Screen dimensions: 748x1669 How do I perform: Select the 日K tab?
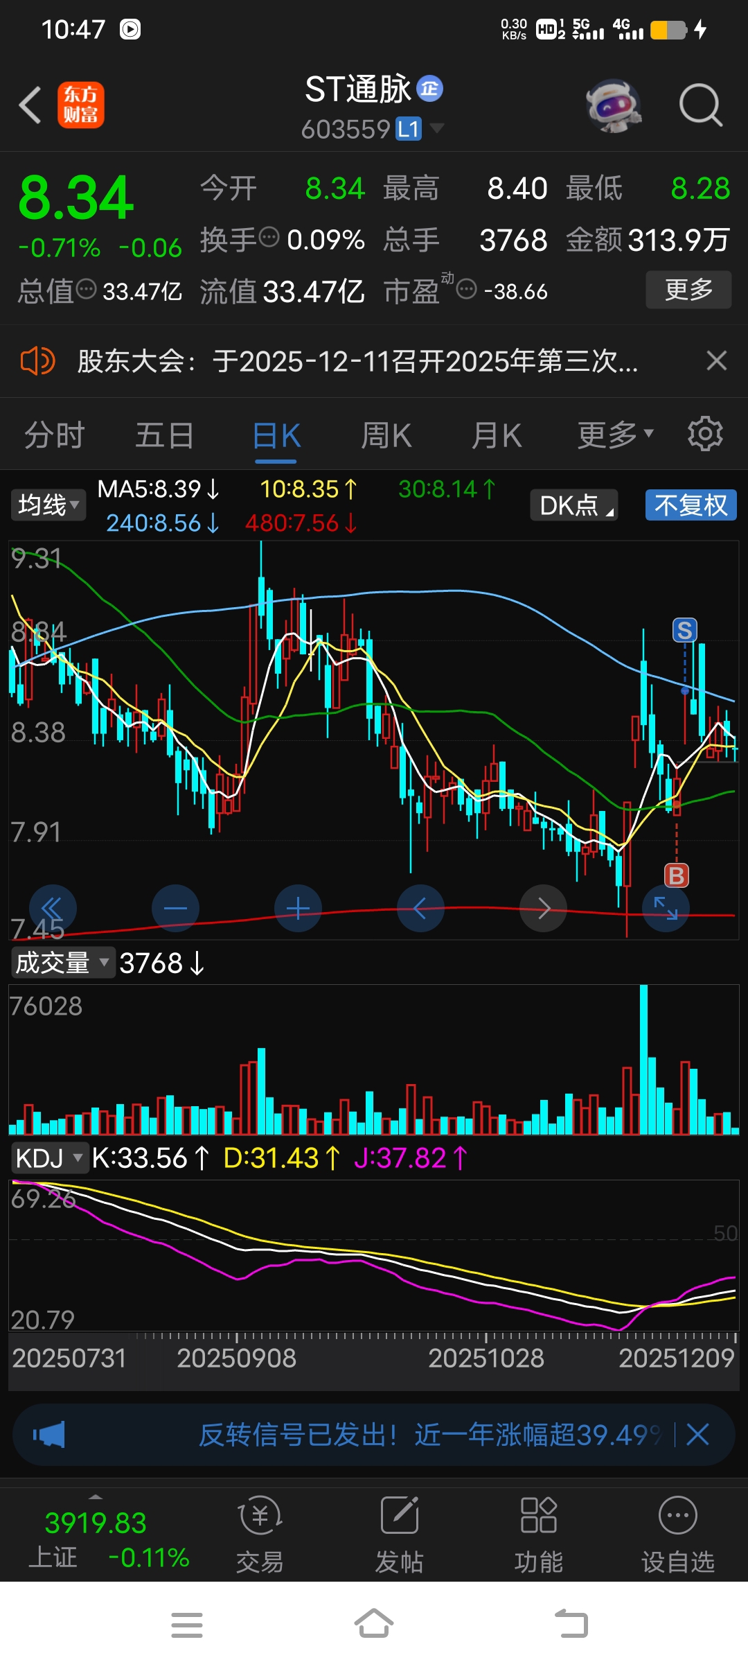click(x=276, y=436)
